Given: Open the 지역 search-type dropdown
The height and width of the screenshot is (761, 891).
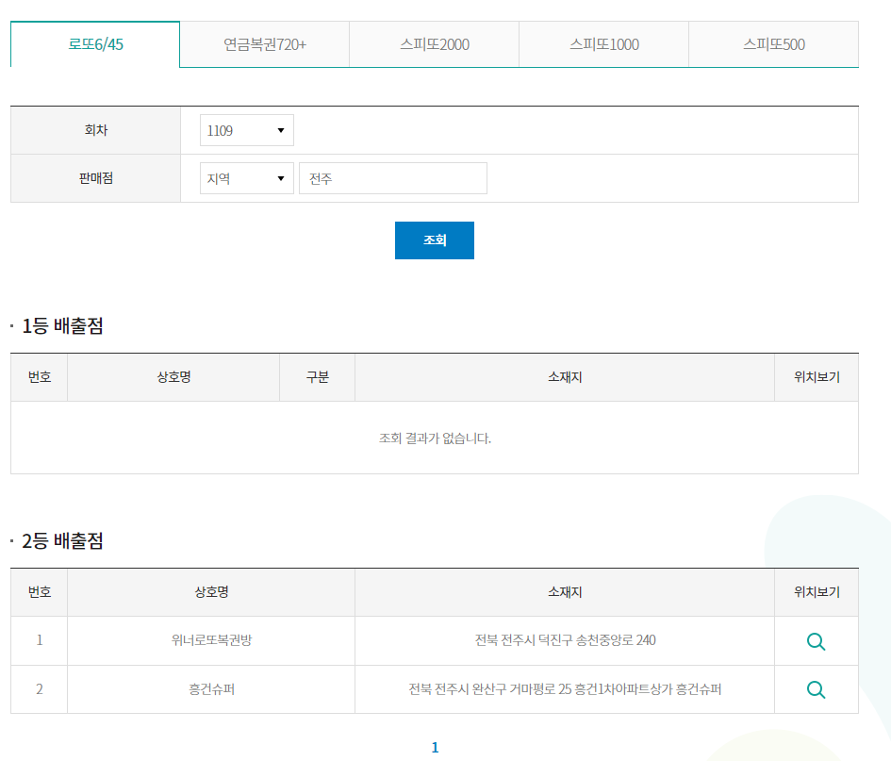Looking at the screenshot, I should (247, 178).
